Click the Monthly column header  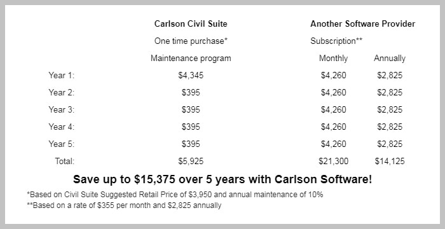pos(334,59)
